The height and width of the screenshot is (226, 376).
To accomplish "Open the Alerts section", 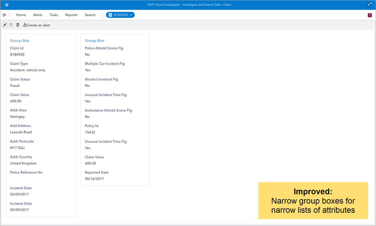I will click(38, 15).
